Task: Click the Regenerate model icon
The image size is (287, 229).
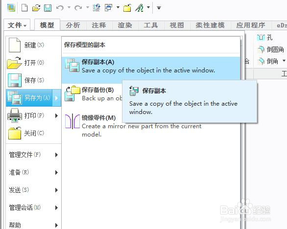Action: [96, 8]
